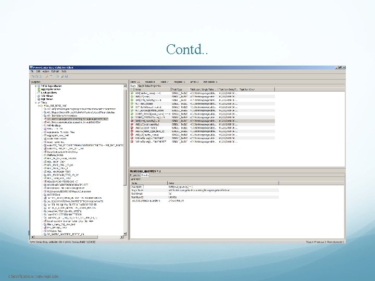The image size is (375, 281).
Task: Select HDLASOFCASH TEST in the tree
Action: (58, 172)
